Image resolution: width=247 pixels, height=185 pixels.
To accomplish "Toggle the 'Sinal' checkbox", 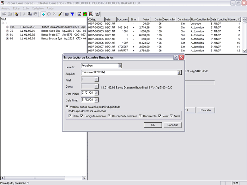I will (x=171, y=116).
